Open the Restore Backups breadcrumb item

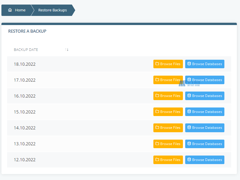click(53, 10)
